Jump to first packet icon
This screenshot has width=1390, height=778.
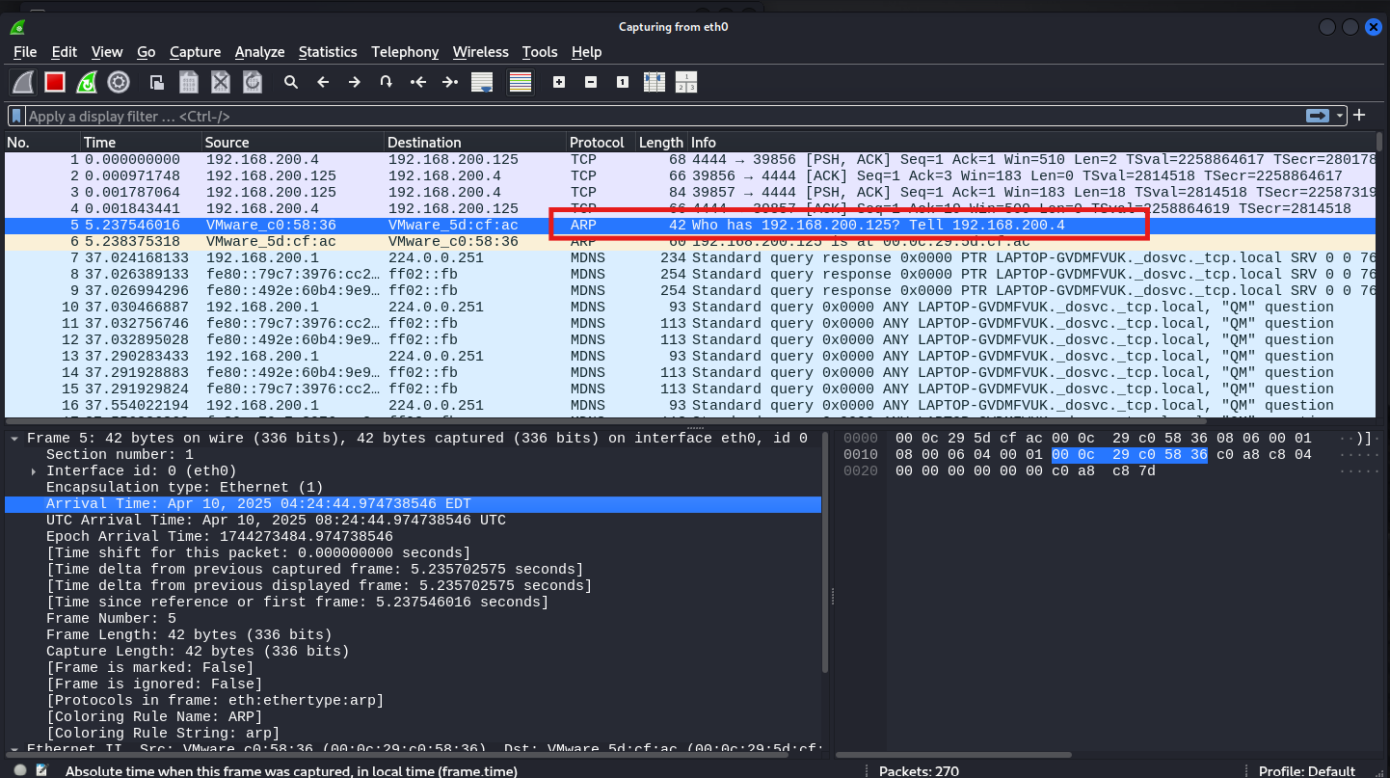[x=418, y=82]
